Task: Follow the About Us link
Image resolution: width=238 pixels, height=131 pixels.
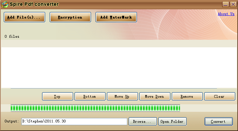Action: pyautogui.click(x=226, y=14)
